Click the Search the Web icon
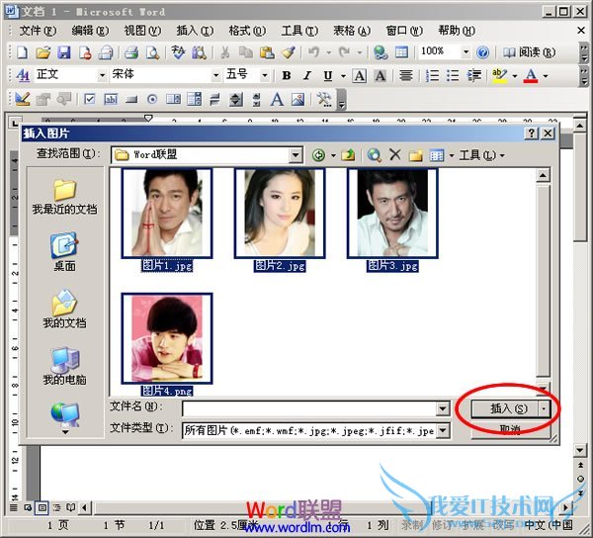Screen dimensions: 593x538 click(x=375, y=155)
